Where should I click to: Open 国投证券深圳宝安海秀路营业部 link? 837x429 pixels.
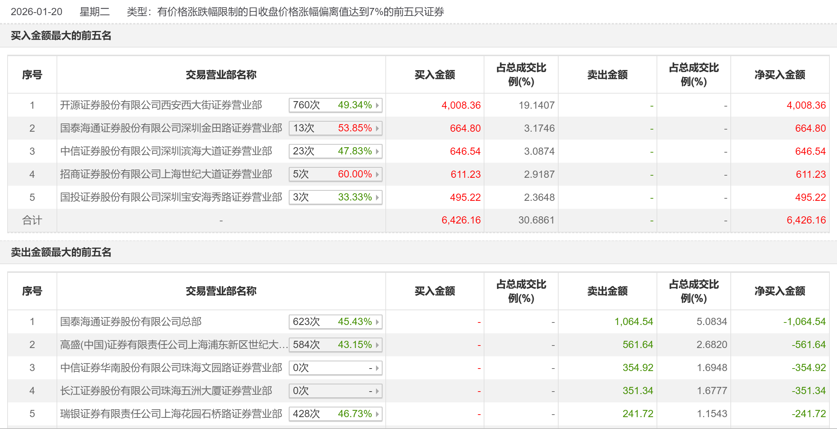171,197
